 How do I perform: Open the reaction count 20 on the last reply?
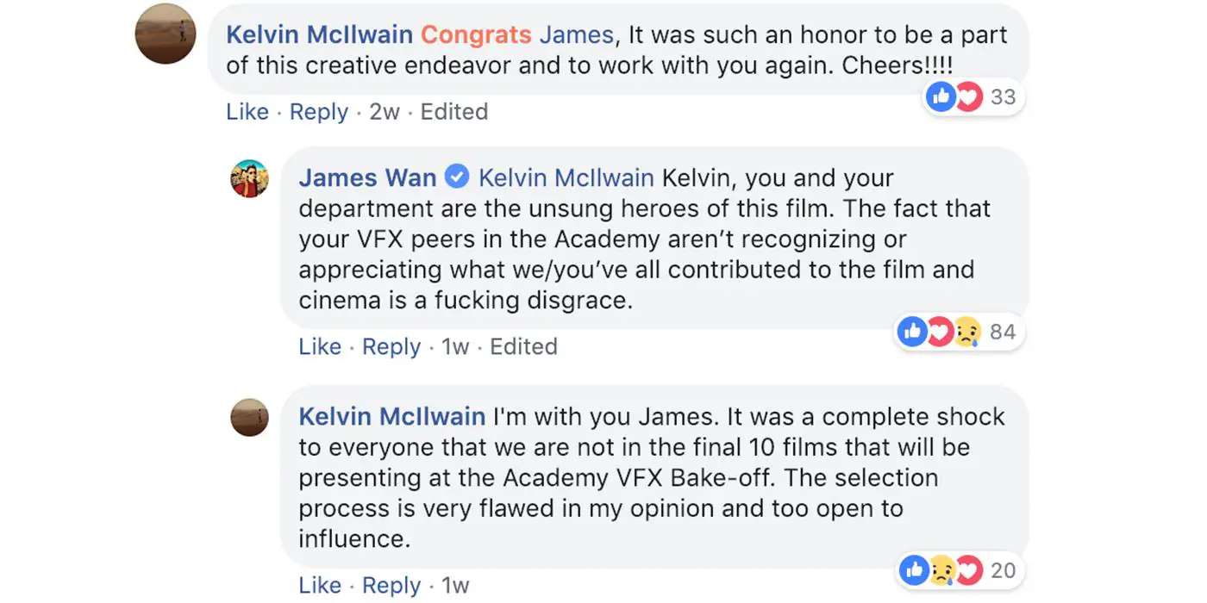pyautogui.click(x=1003, y=570)
